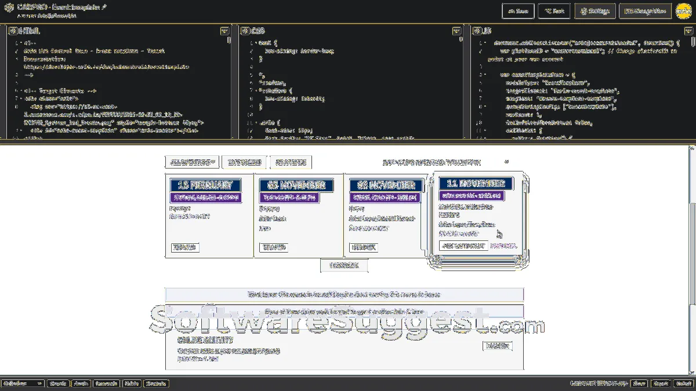Click the purple time label under 02 November
The height and width of the screenshot is (391, 696).
coord(385,198)
